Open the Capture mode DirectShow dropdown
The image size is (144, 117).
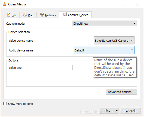tap(105, 23)
